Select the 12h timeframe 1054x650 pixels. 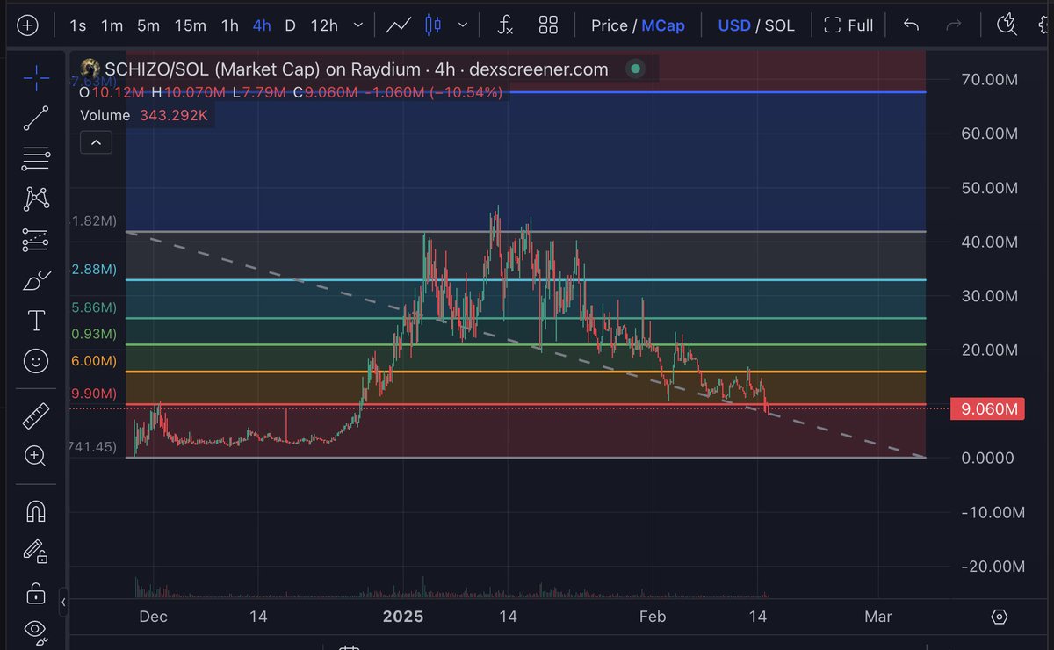point(324,25)
